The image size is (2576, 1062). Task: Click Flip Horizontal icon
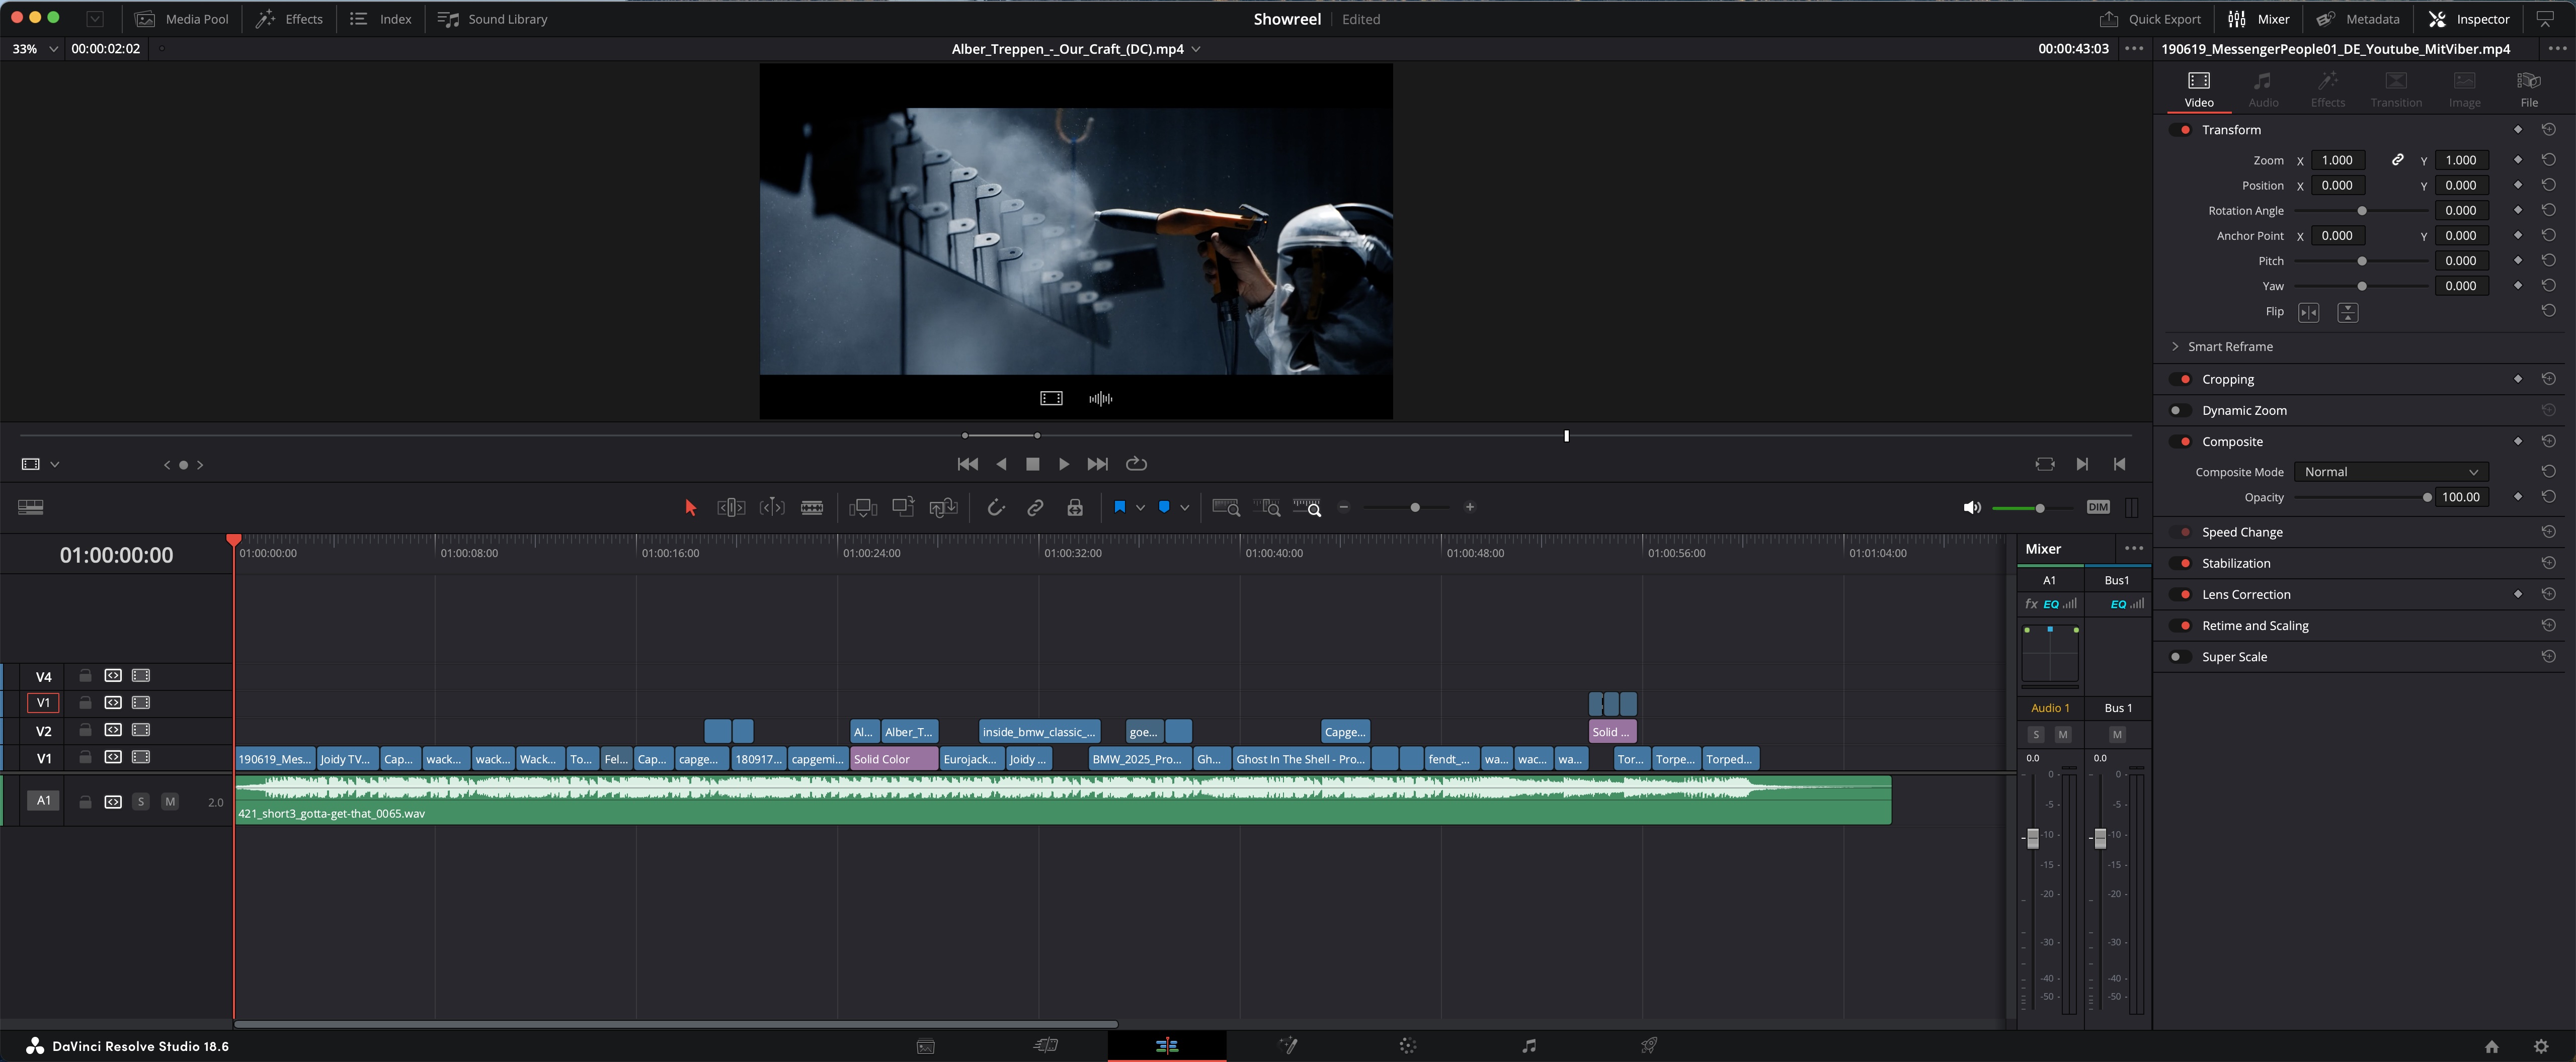(2309, 313)
